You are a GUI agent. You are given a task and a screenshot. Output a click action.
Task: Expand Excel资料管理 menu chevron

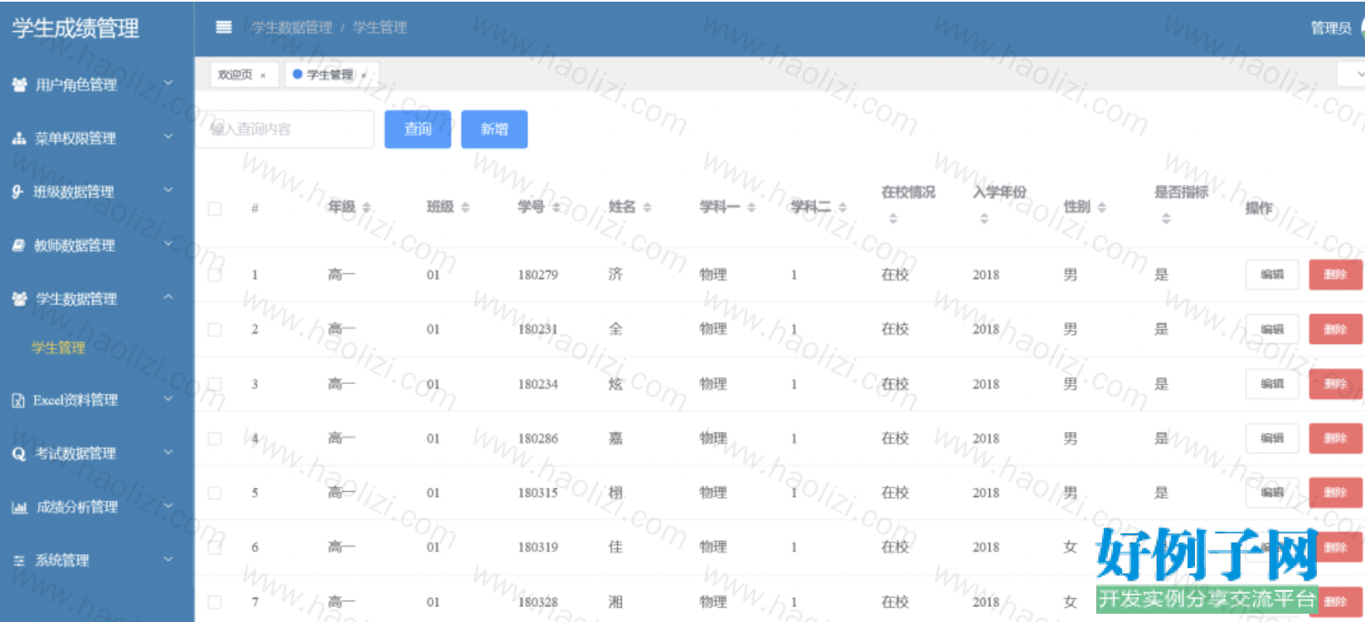coord(168,399)
